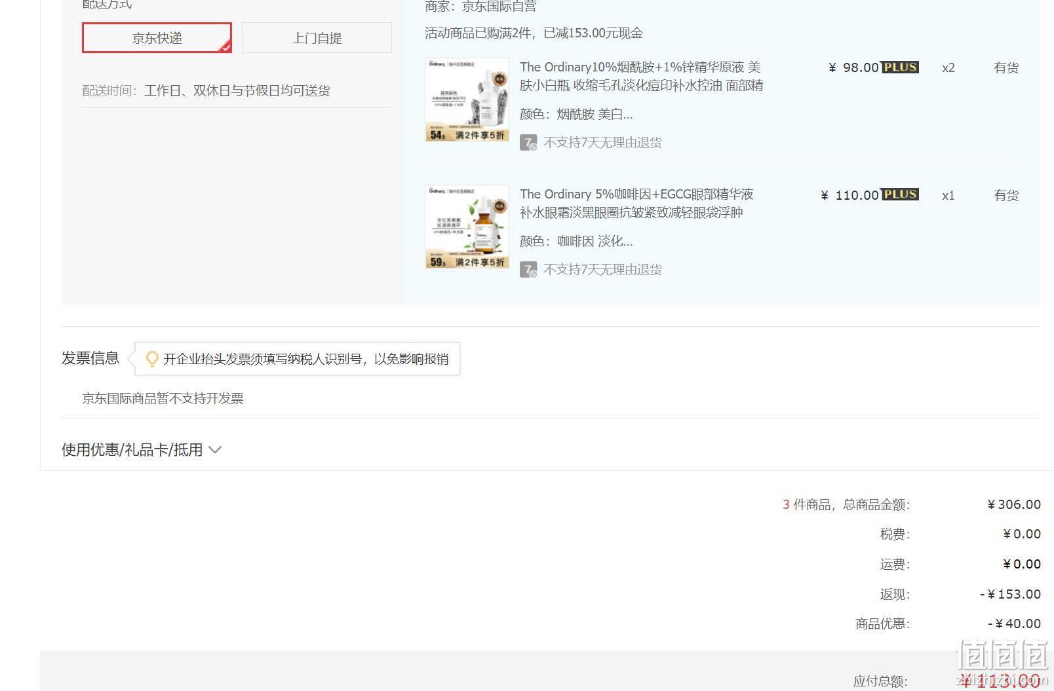Click the lightbulb tip icon in 发票信息
The image size is (1054, 691).
point(152,359)
